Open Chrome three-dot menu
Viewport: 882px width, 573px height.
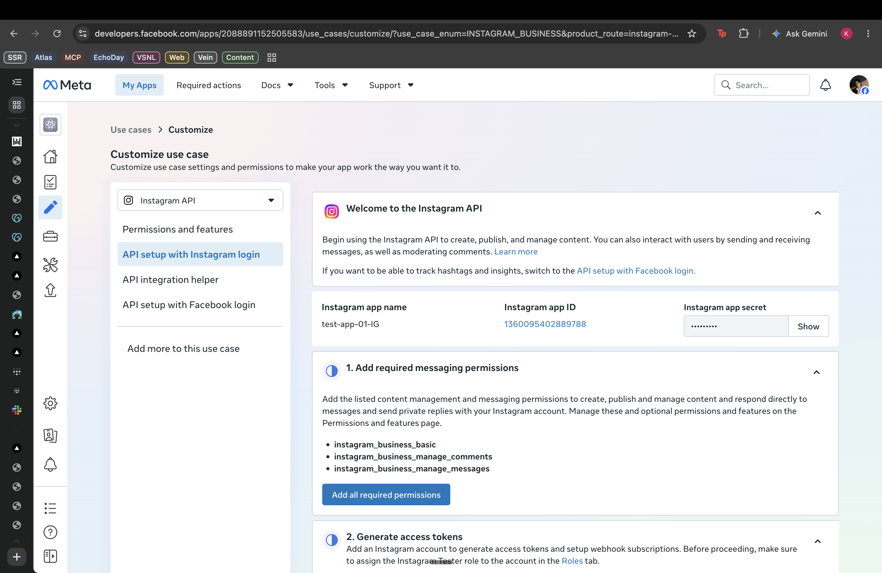[868, 34]
